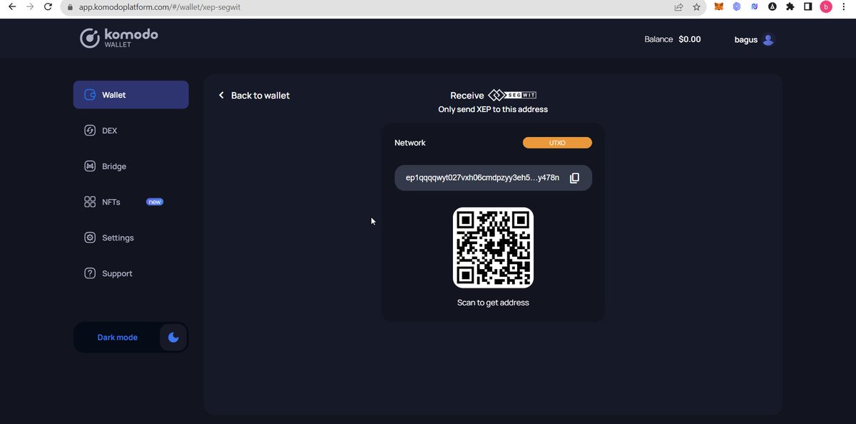Open the Support page
The height and width of the screenshot is (424, 856).
[x=117, y=273]
